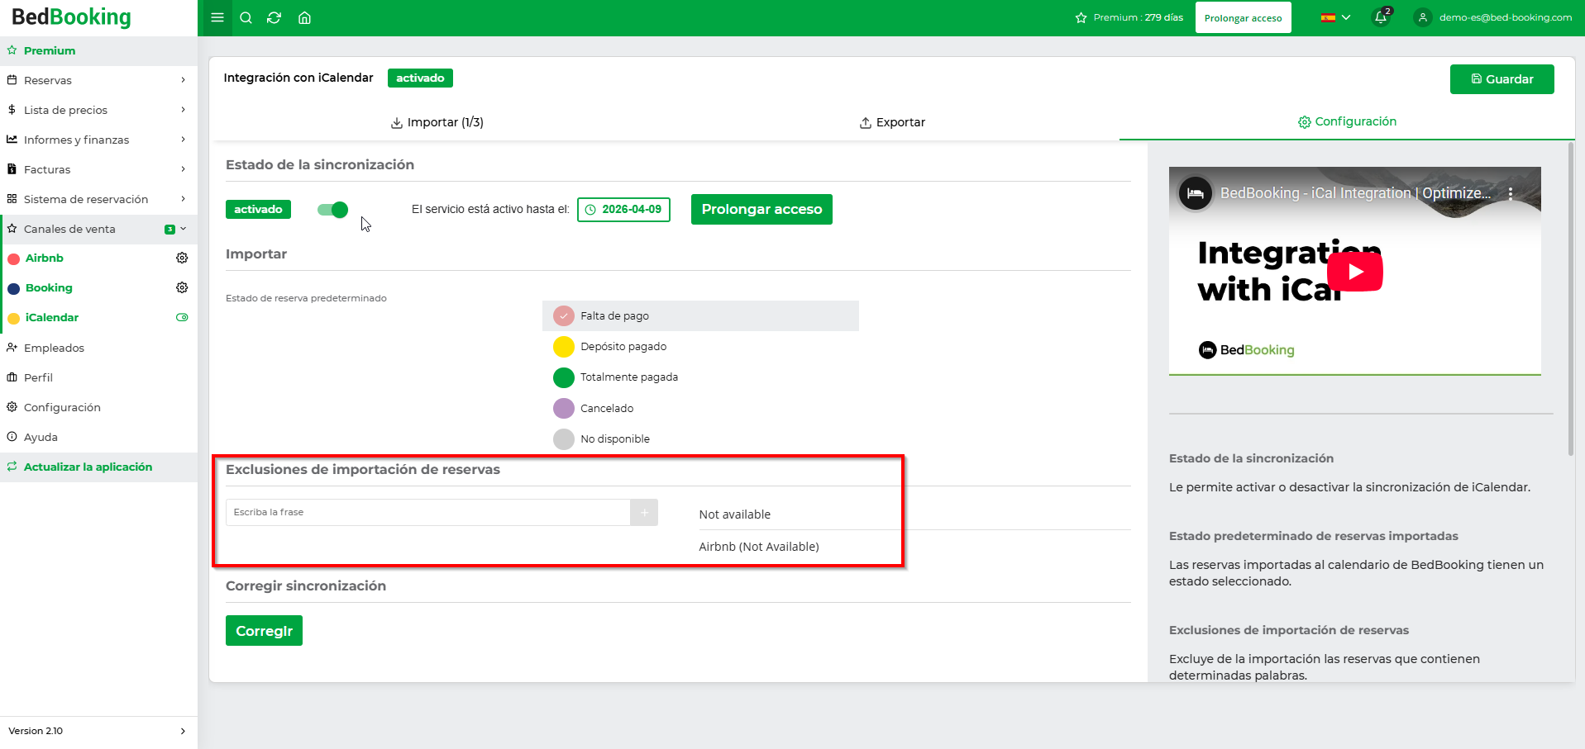
Task: Switch to the Exportar tab
Action: pyautogui.click(x=892, y=122)
